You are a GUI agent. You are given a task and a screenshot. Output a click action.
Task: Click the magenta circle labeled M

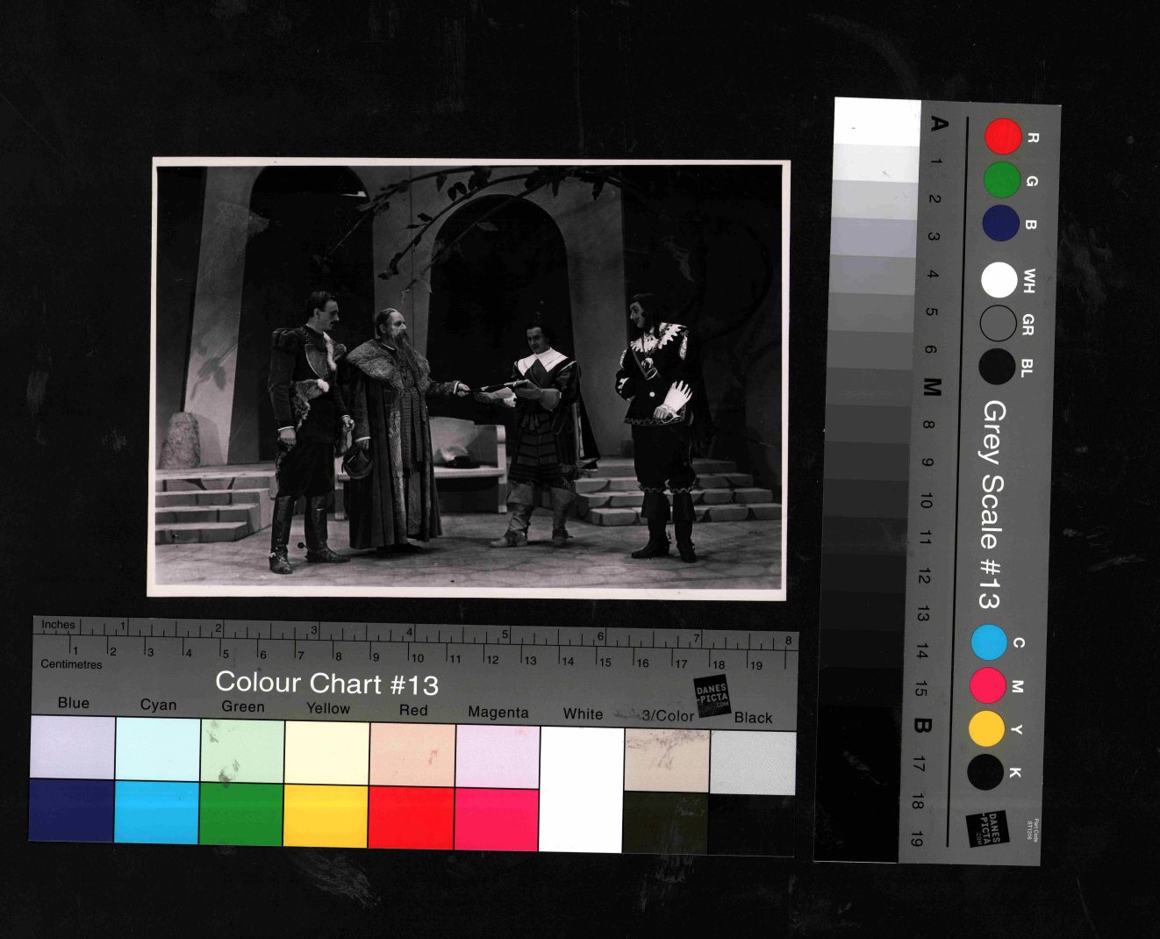[987, 685]
